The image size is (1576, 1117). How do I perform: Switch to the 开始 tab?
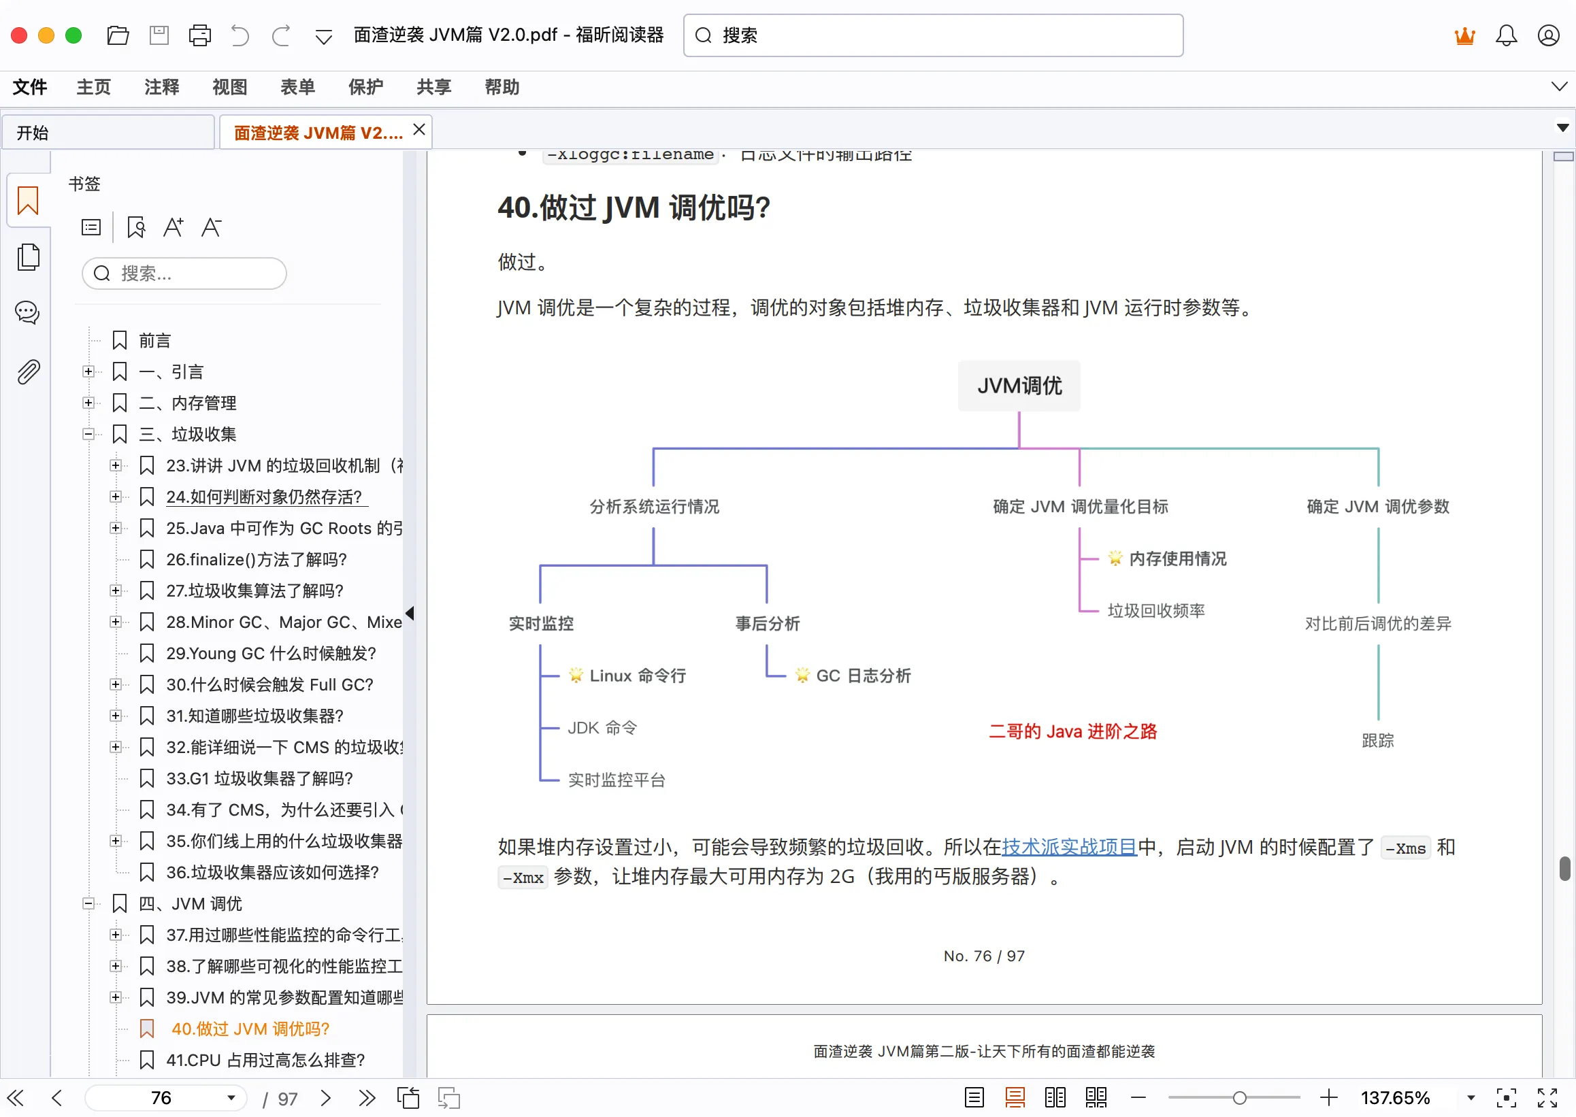click(108, 133)
